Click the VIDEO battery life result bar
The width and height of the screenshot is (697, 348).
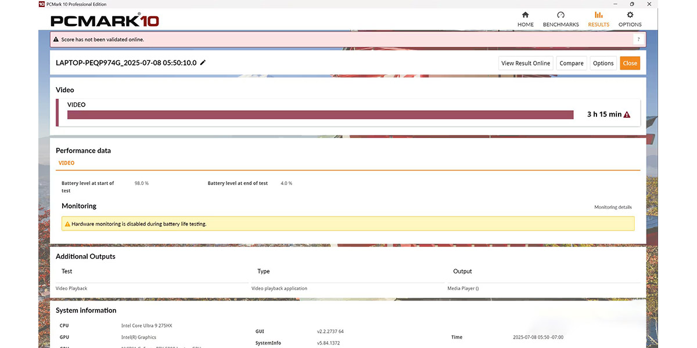point(320,115)
